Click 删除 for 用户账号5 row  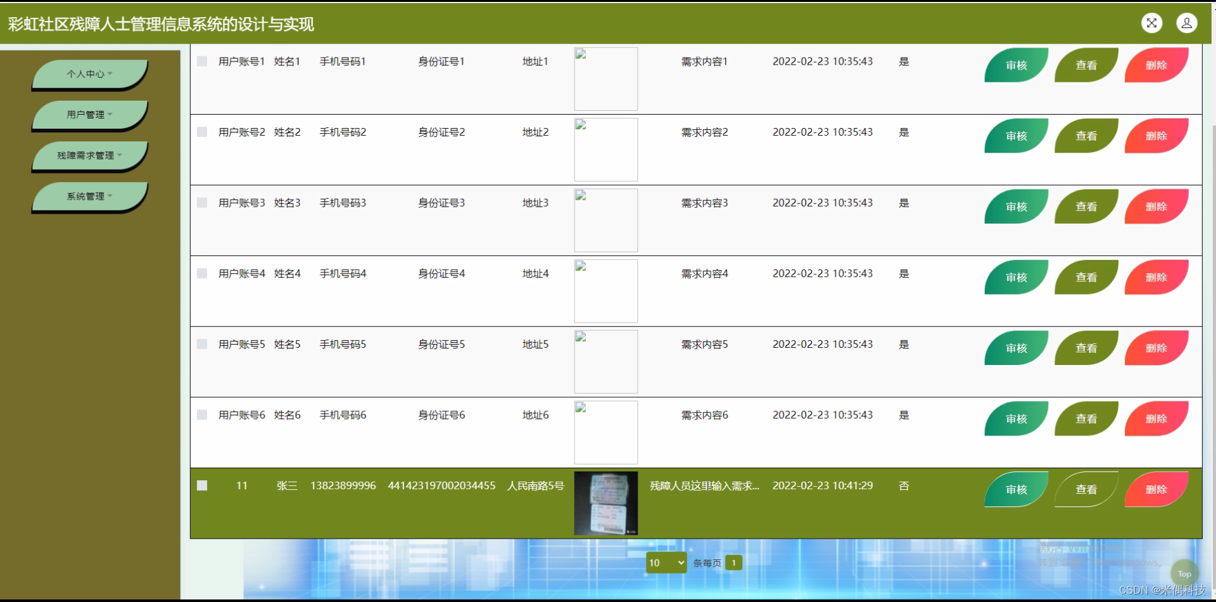pyautogui.click(x=1156, y=348)
